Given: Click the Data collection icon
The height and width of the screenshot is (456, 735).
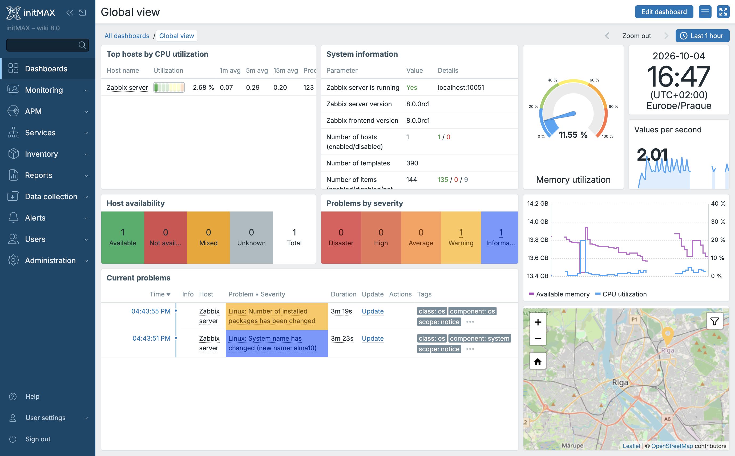Looking at the screenshot, I should click(13, 197).
